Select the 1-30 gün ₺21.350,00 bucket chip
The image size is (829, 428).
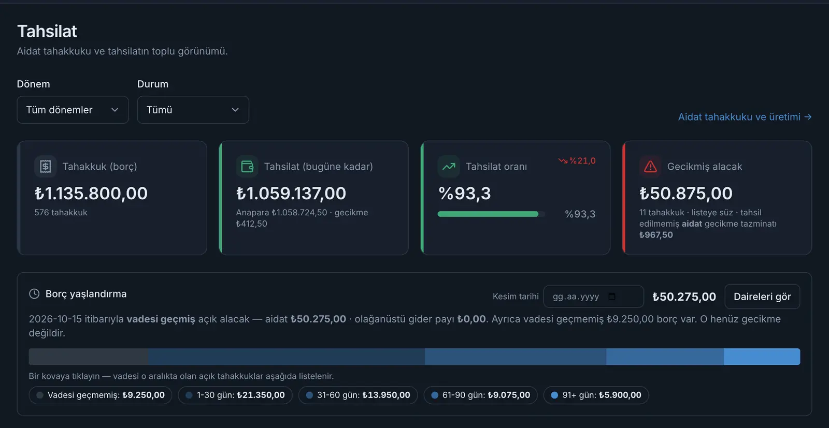tap(235, 395)
